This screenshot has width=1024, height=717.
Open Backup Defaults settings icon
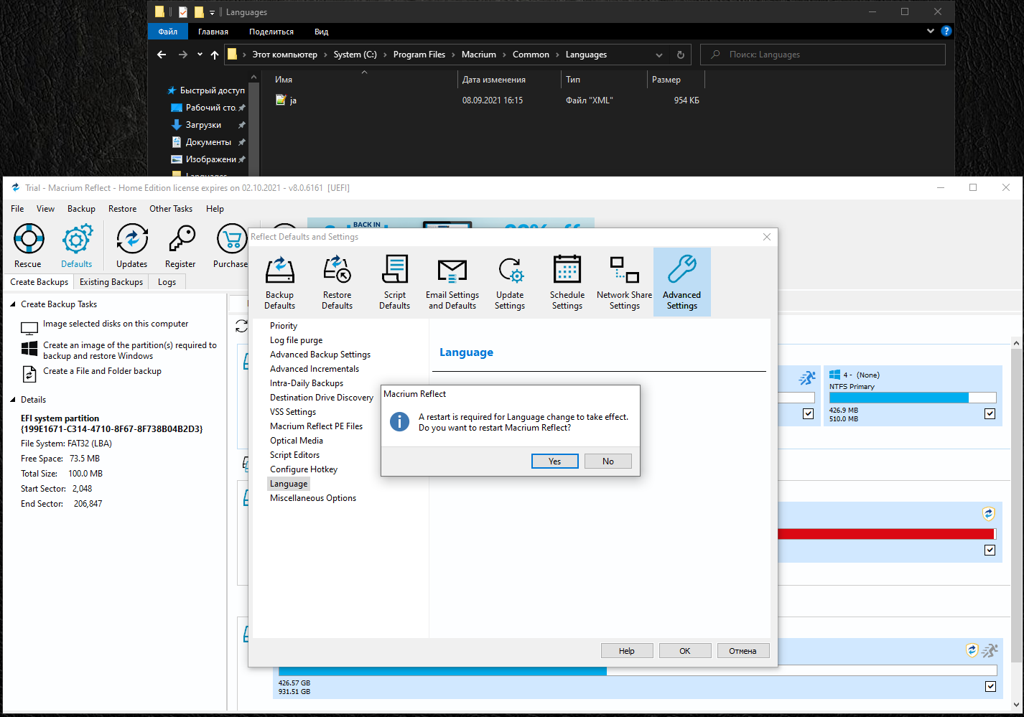279,271
